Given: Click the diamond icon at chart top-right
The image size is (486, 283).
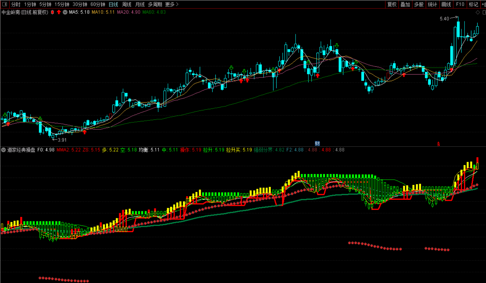Looking at the screenshot, I should click(x=478, y=12).
